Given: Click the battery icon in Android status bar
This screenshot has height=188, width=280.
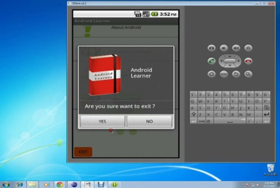Looking at the screenshot, I should click(x=155, y=14).
